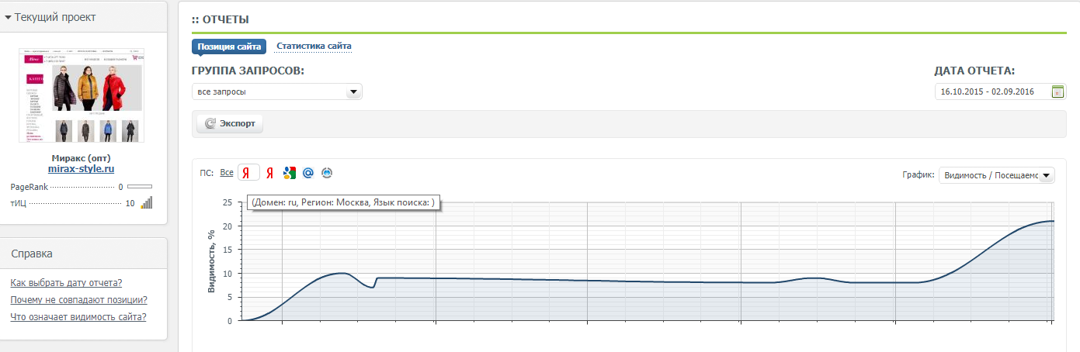
Task: Click the 'ДАТА ОТЧЕТА:' label
Action: (x=974, y=71)
